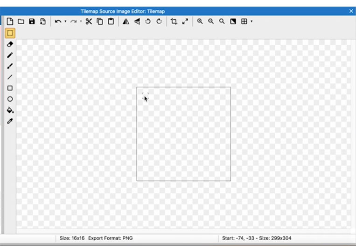356x252 pixels.
Task: Save the tilemap image
Action: (x=32, y=21)
